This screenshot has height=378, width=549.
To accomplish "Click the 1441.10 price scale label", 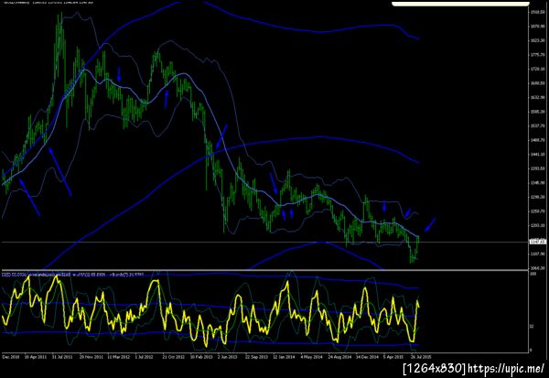I will pos(538,154).
